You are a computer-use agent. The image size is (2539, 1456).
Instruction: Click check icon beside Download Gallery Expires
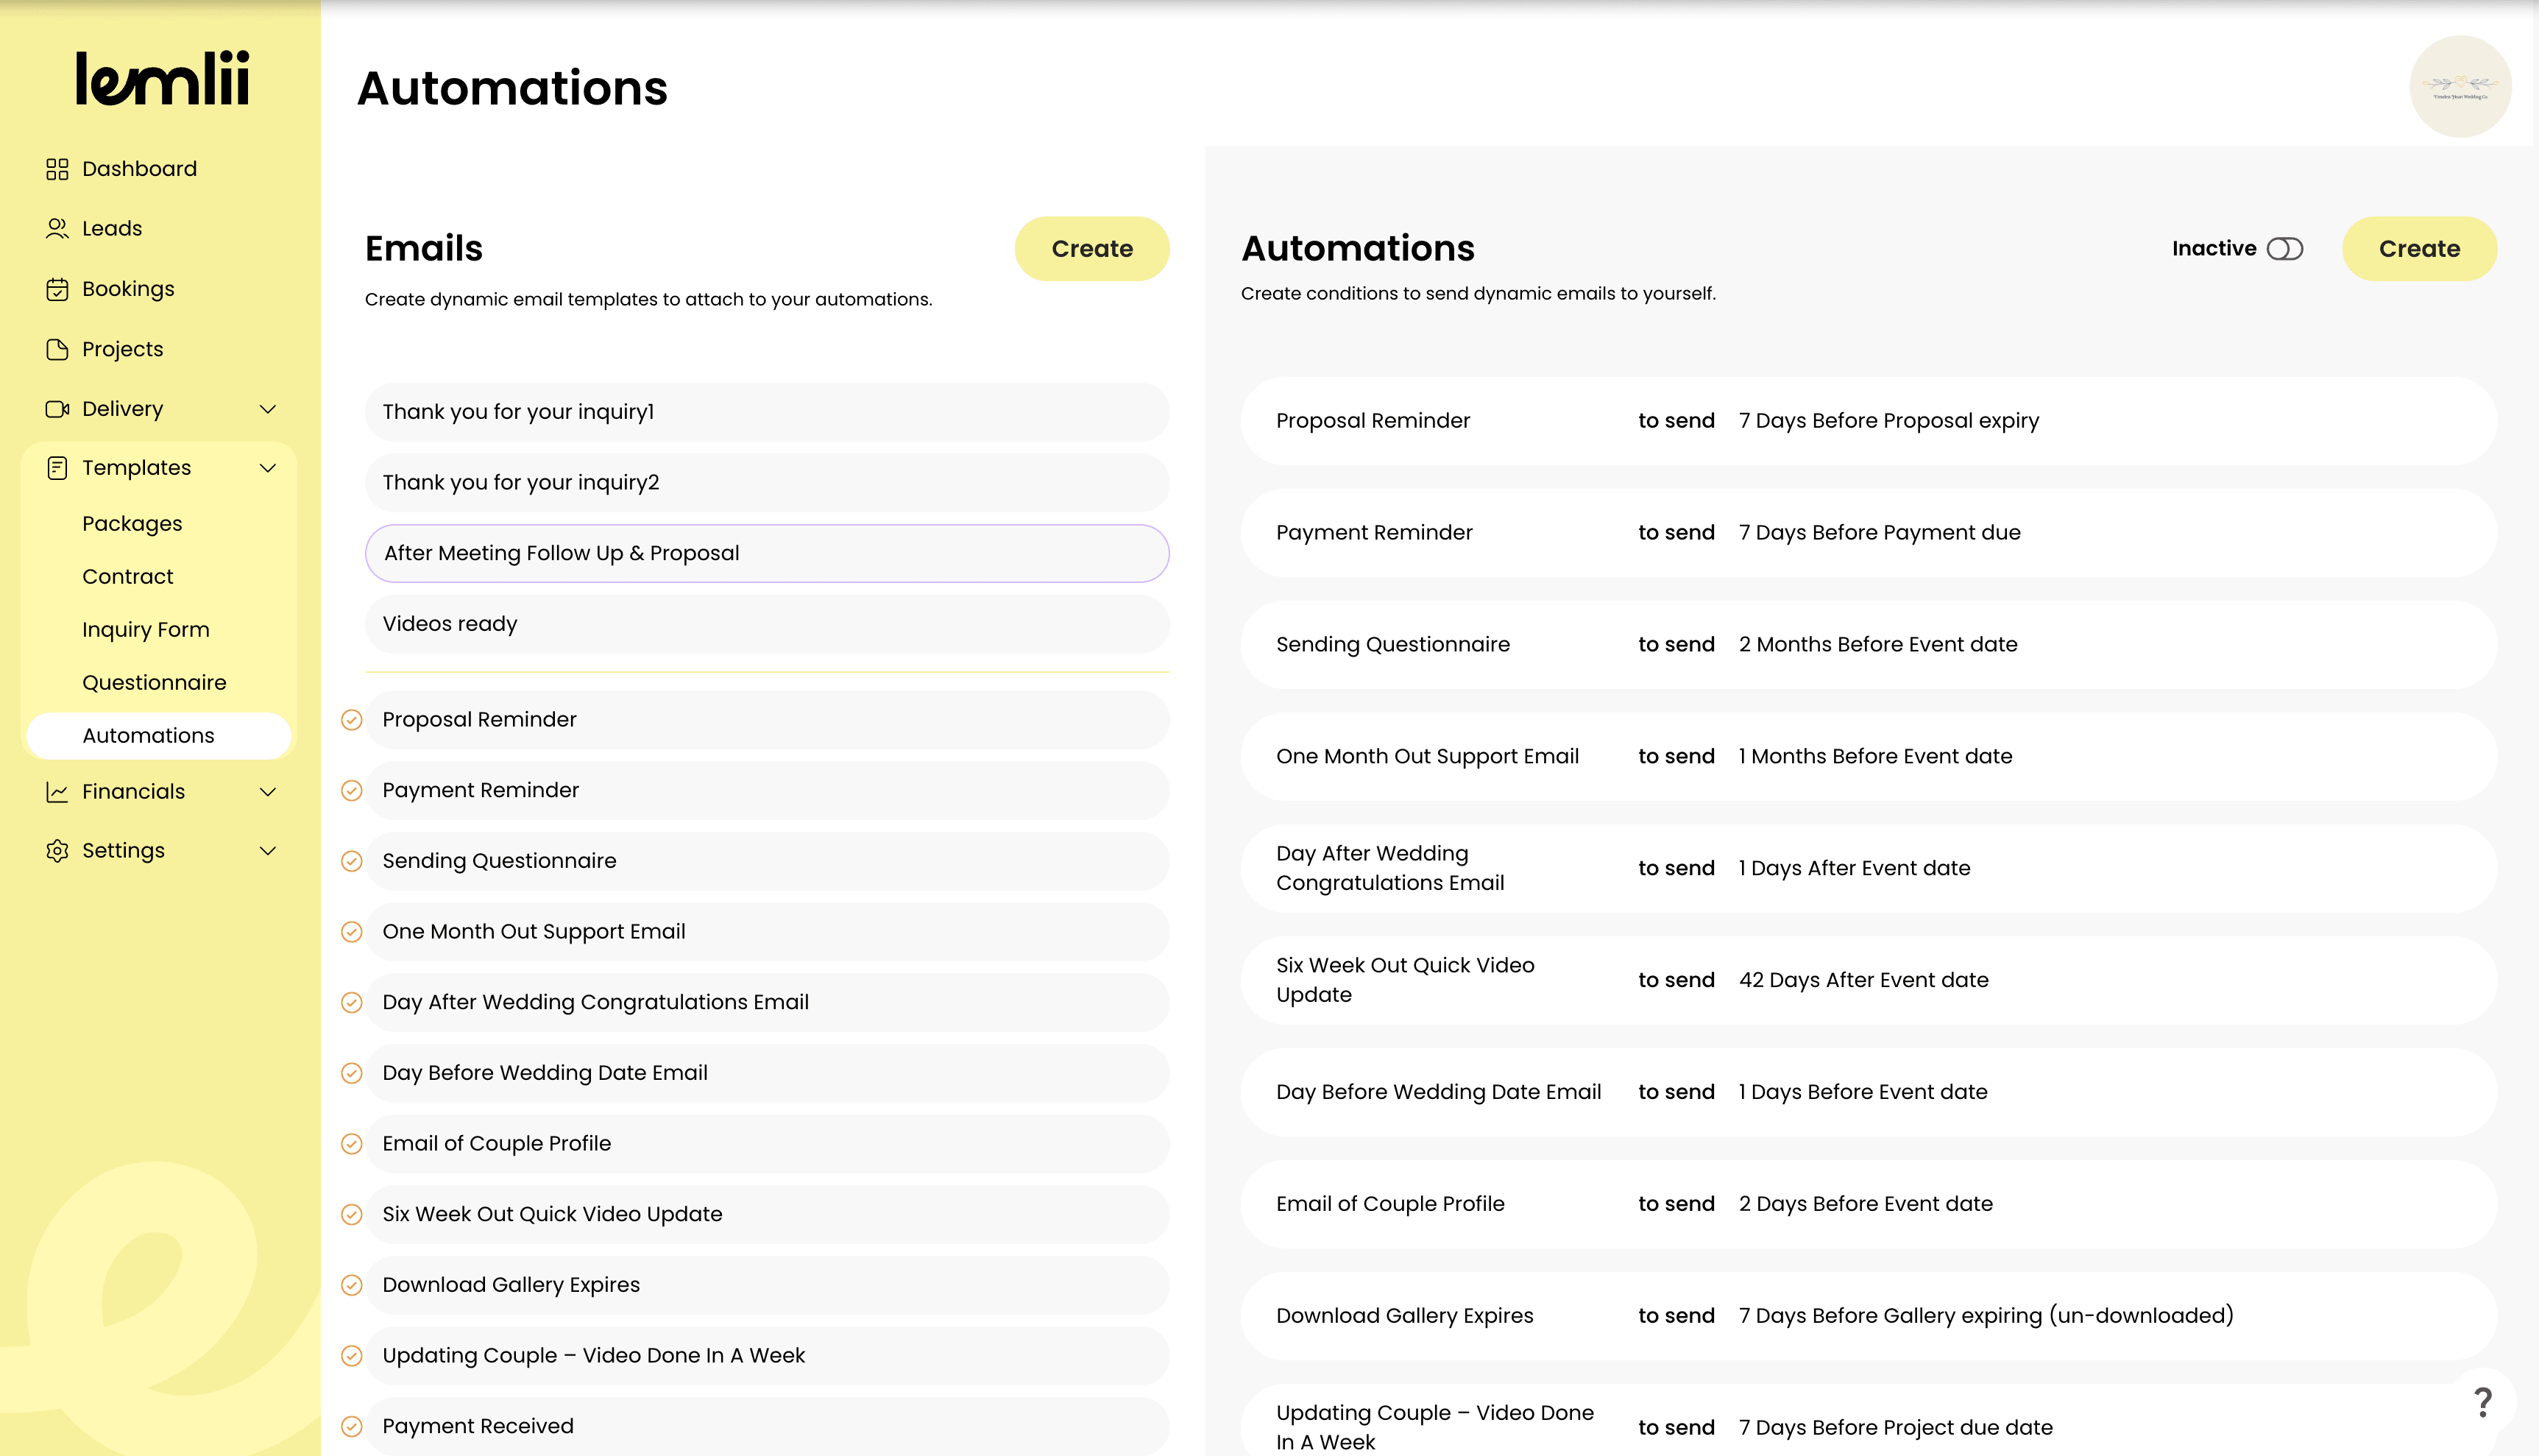click(352, 1285)
